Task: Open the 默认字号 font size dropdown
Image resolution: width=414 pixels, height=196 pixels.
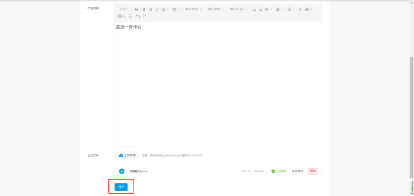Action: (193, 9)
